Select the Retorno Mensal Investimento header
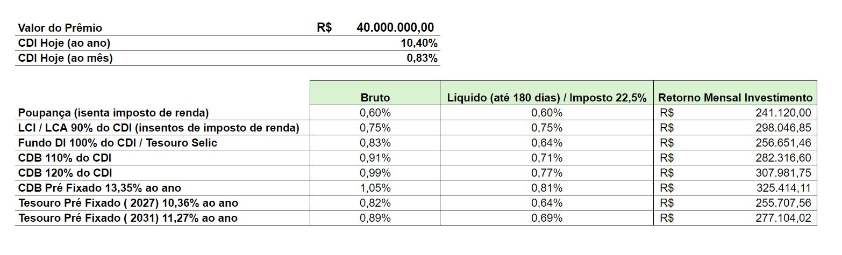Screen dimensions: 842x255 (735, 98)
